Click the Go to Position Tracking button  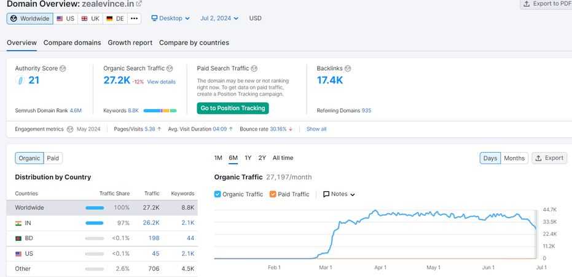(233, 108)
